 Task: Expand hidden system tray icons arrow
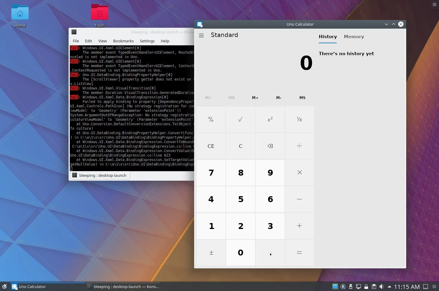pos(389,287)
